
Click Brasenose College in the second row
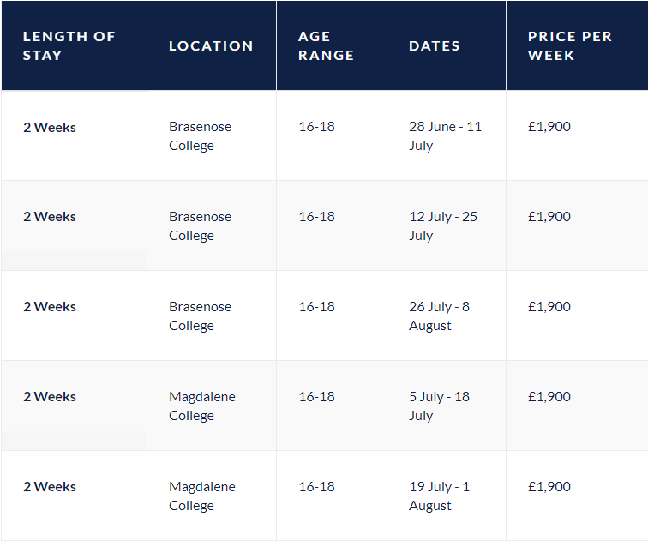201,226
